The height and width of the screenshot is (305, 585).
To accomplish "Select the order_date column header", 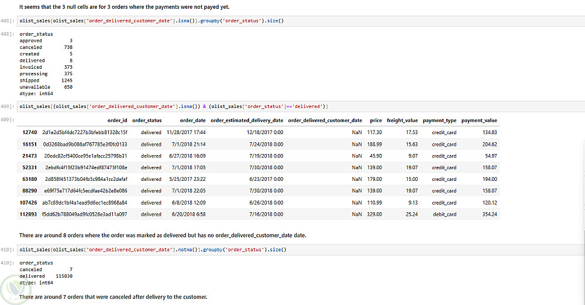I will click(192, 121).
